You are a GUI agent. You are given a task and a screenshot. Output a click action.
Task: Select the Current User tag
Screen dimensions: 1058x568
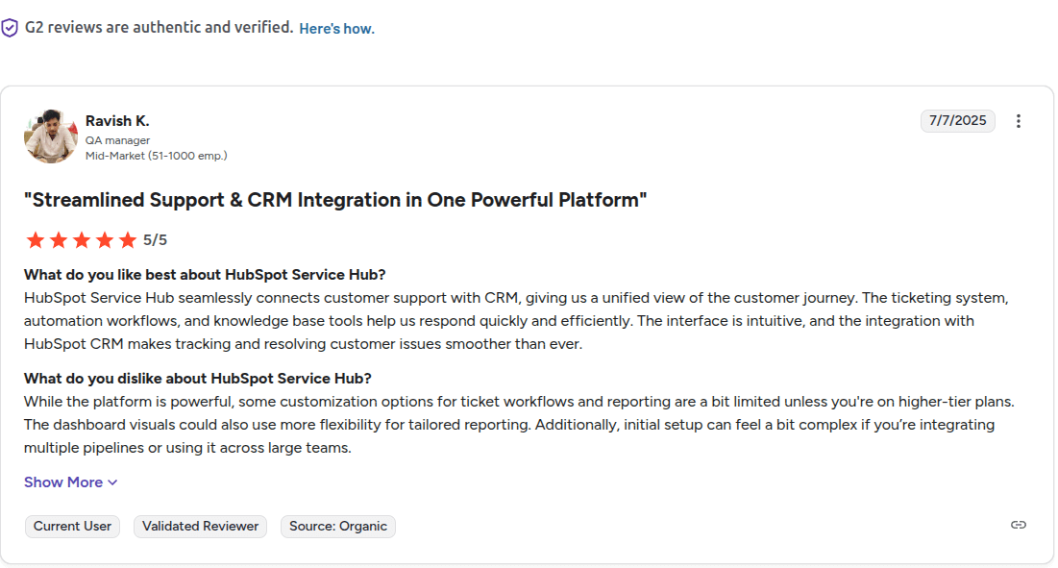pos(72,526)
